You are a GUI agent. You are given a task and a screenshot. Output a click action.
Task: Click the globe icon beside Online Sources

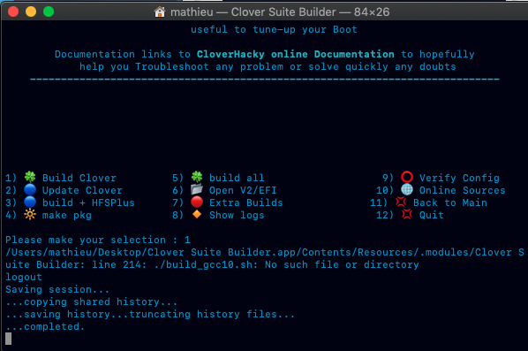point(407,189)
